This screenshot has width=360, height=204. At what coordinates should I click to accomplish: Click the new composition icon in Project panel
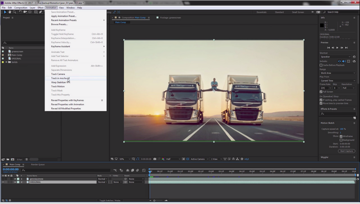click(13, 159)
